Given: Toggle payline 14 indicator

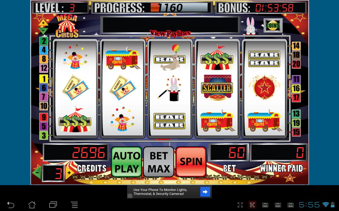Looking at the screenshot, I should click(x=296, y=46).
